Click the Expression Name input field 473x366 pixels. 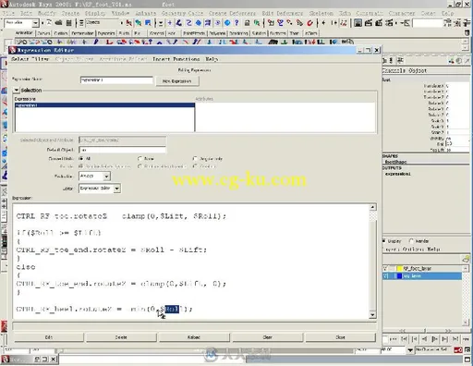[116, 80]
